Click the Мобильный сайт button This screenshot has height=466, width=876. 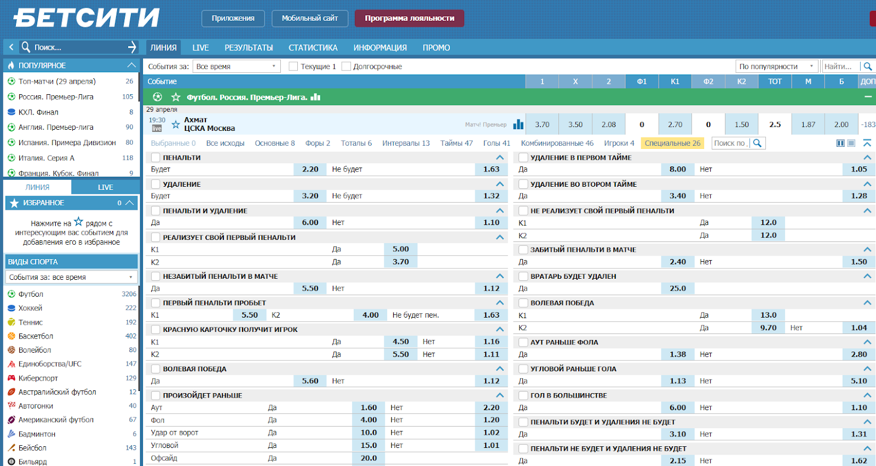click(x=310, y=18)
